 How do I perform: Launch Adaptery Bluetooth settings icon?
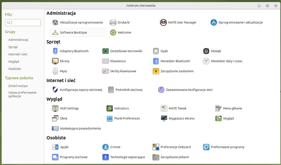55,51
